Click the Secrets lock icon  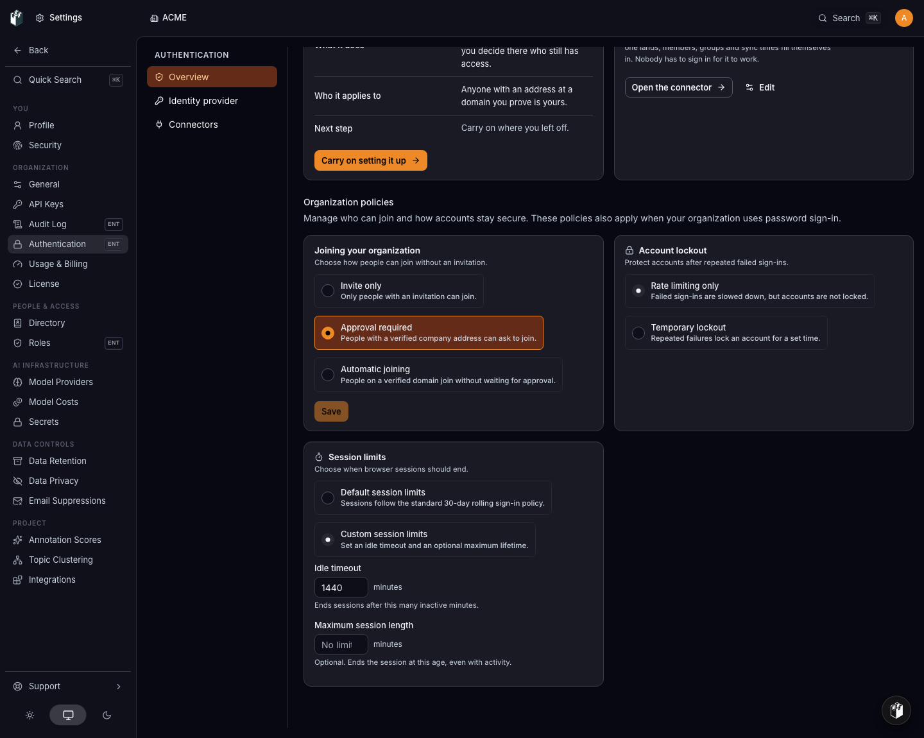tap(18, 422)
